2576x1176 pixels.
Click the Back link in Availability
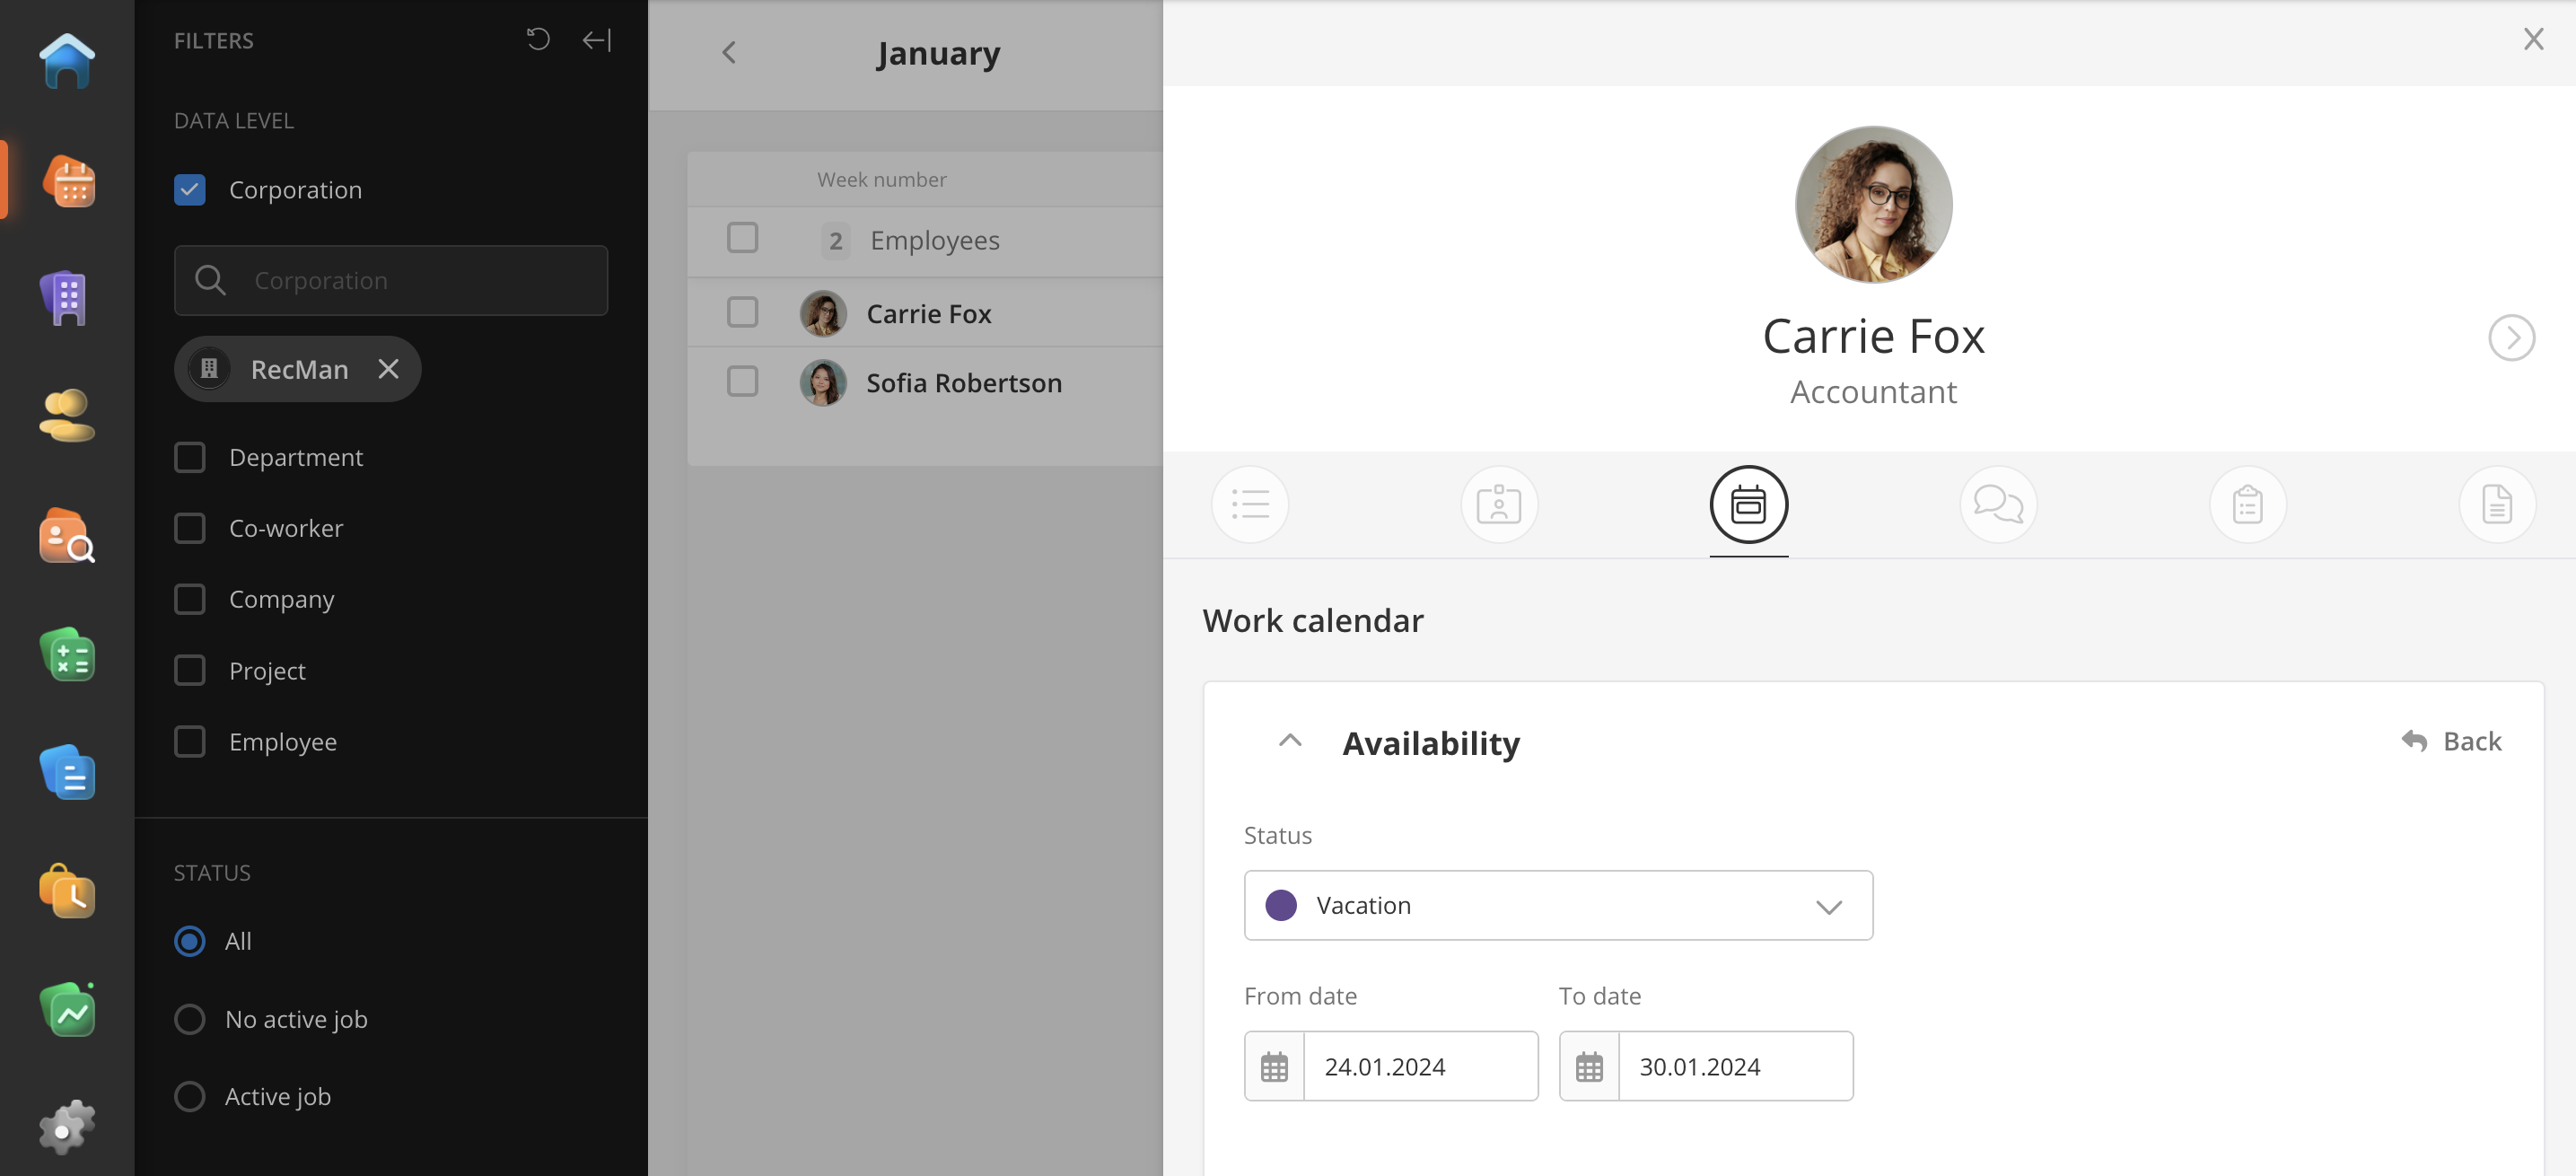[x=2451, y=741]
